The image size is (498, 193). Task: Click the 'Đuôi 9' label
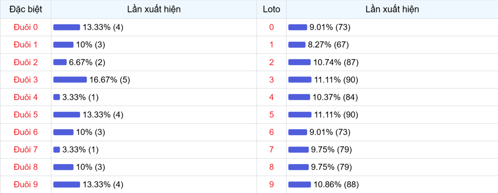[x=26, y=184]
